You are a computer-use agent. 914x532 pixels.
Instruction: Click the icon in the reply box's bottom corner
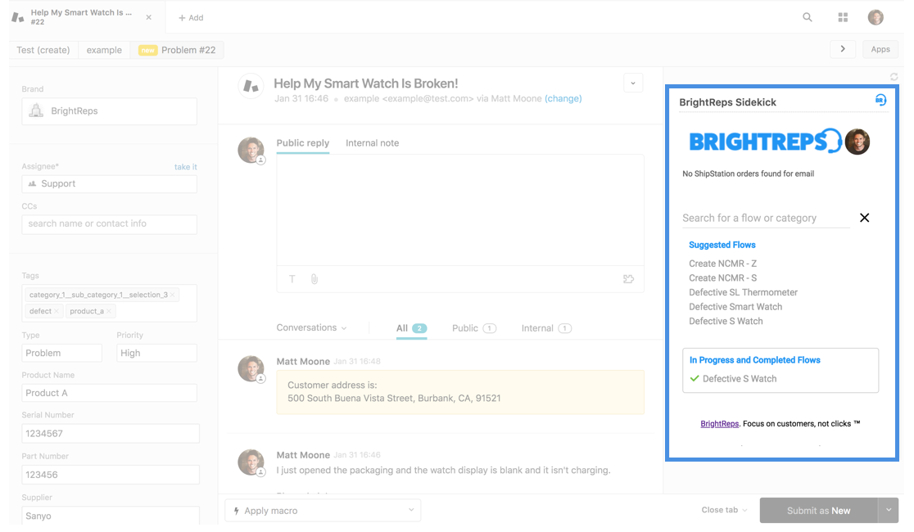point(628,279)
